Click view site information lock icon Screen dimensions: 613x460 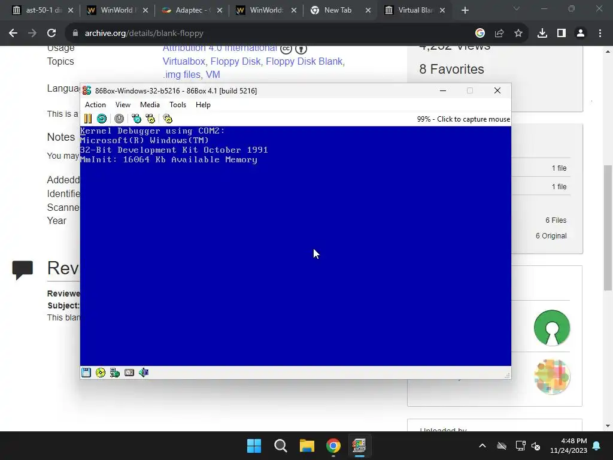(x=75, y=34)
